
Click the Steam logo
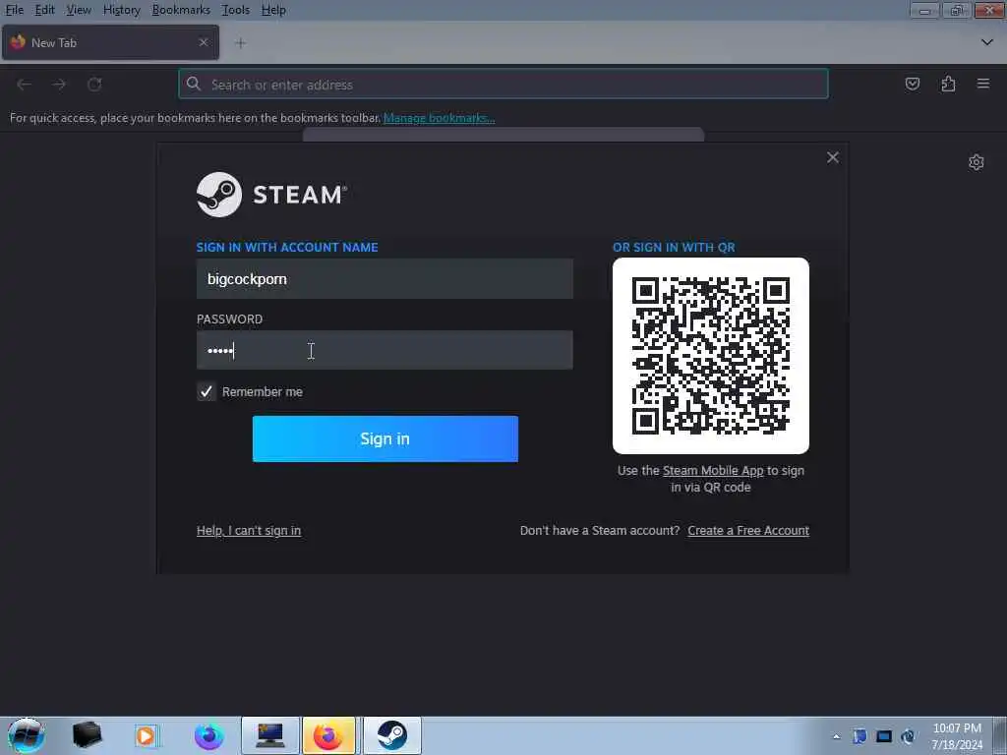click(271, 195)
